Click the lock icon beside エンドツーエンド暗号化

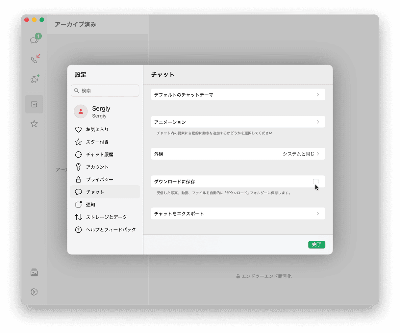(238, 276)
